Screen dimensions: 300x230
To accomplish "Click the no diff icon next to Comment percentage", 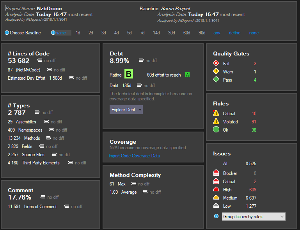I will pos(43,197).
